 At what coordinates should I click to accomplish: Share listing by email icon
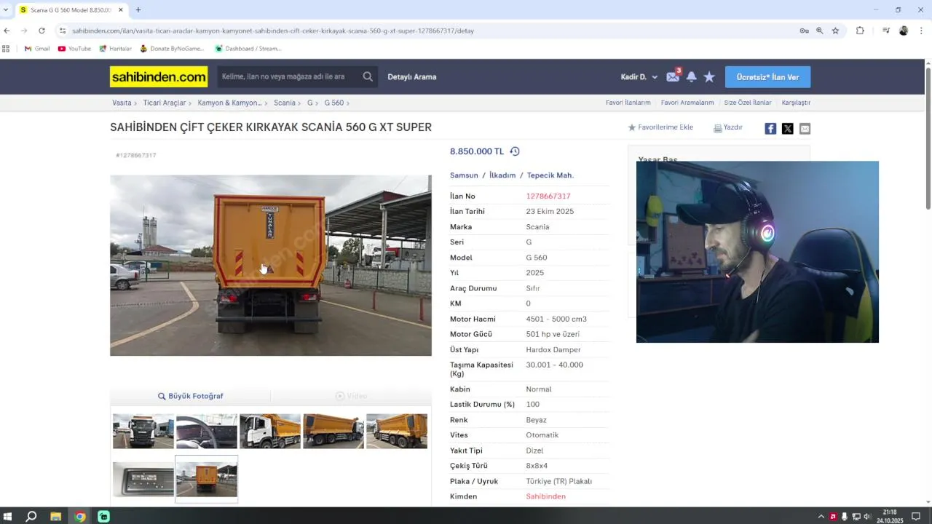pos(805,129)
